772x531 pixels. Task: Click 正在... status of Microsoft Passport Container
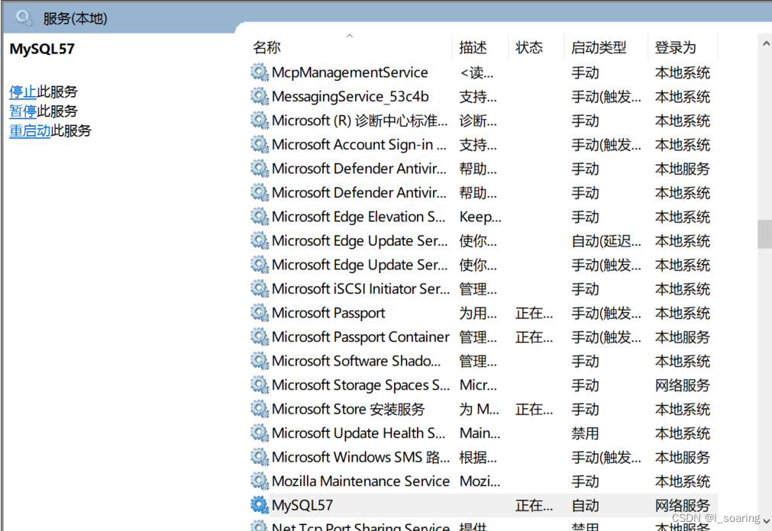535,337
